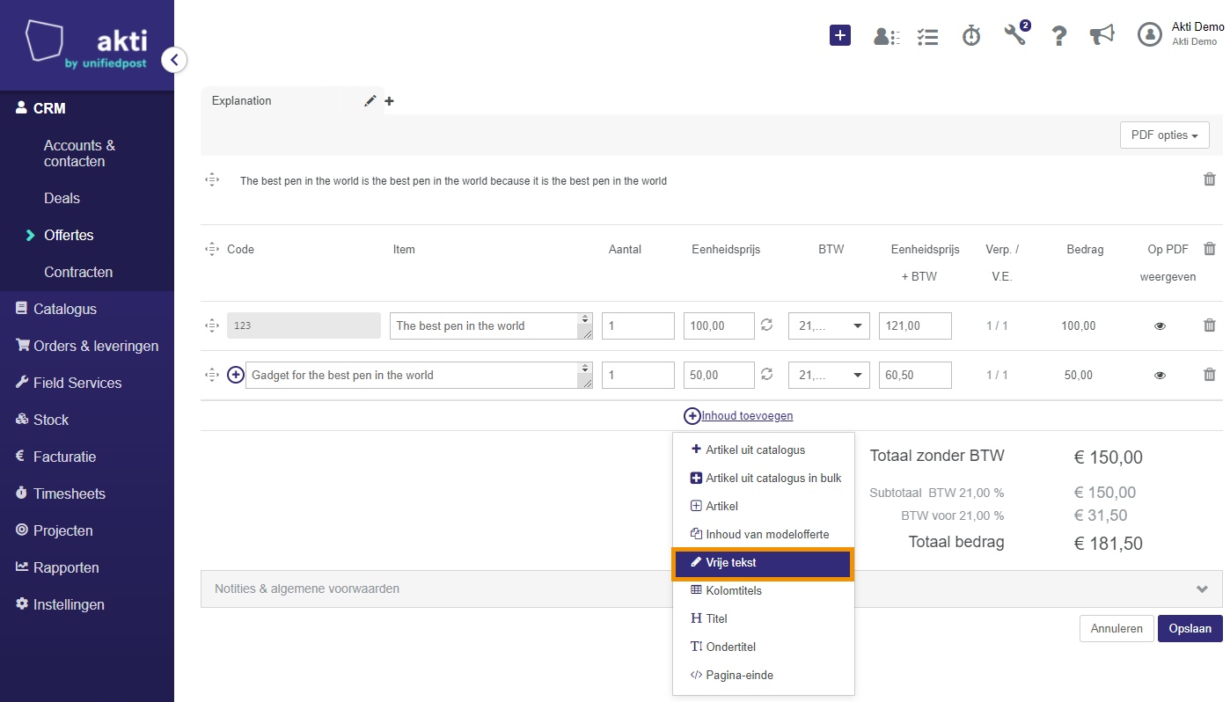Delete the row with code 123
1230x702 pixels.
(x=1210, y=325)
